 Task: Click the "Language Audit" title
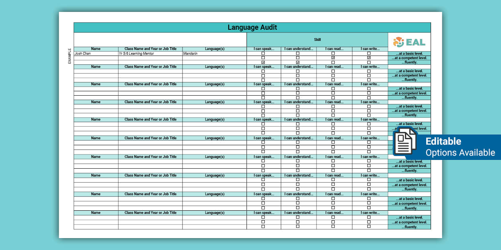[252, 27]
